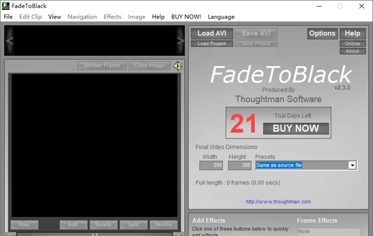Click the Online help button
The image size is (373, 236).
point(352,43)
